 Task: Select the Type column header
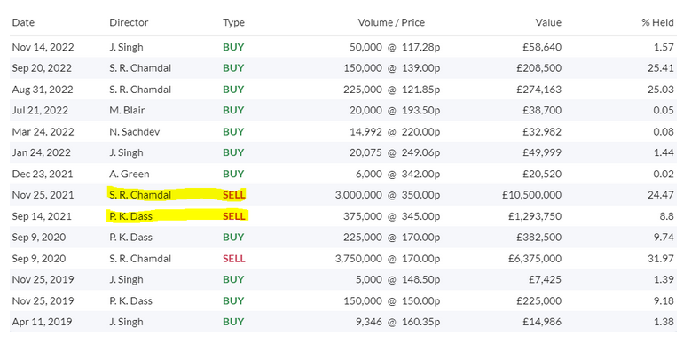(233, 23)
